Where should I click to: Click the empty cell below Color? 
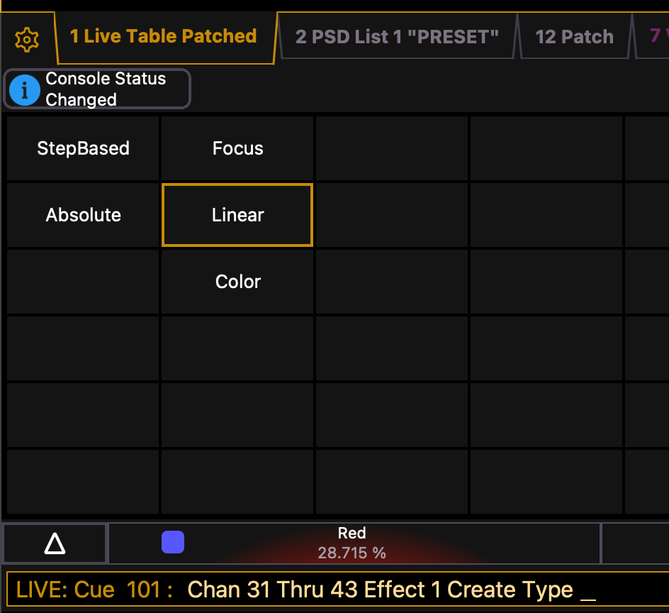pyautogui.click(x=237, y=348)
